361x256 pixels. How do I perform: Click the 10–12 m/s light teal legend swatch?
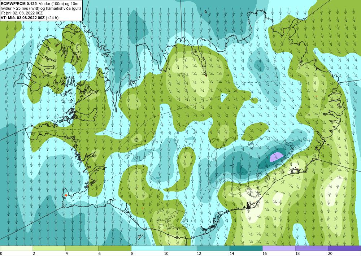180,248
